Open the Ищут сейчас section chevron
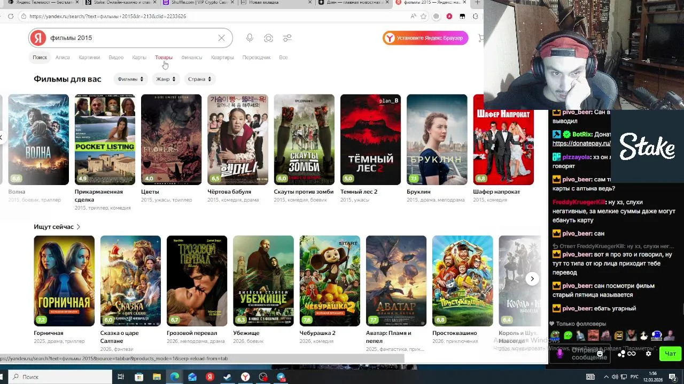 point(78,227)
